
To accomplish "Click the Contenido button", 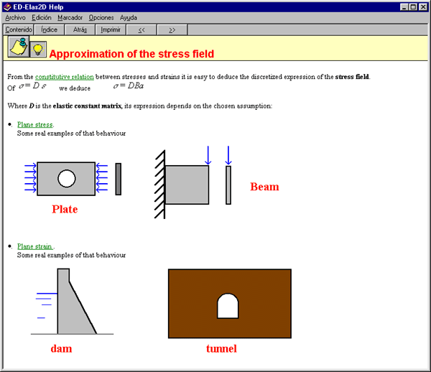I will pyautogui.click(x=19, y=29).
